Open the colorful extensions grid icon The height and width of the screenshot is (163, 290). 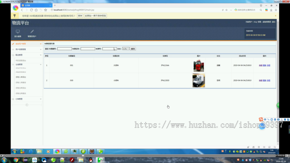[266, 10]
